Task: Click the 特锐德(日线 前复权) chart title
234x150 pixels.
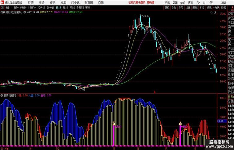Action: coord(11,12)
